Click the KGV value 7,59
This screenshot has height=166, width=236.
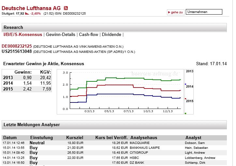click(47, 89)
